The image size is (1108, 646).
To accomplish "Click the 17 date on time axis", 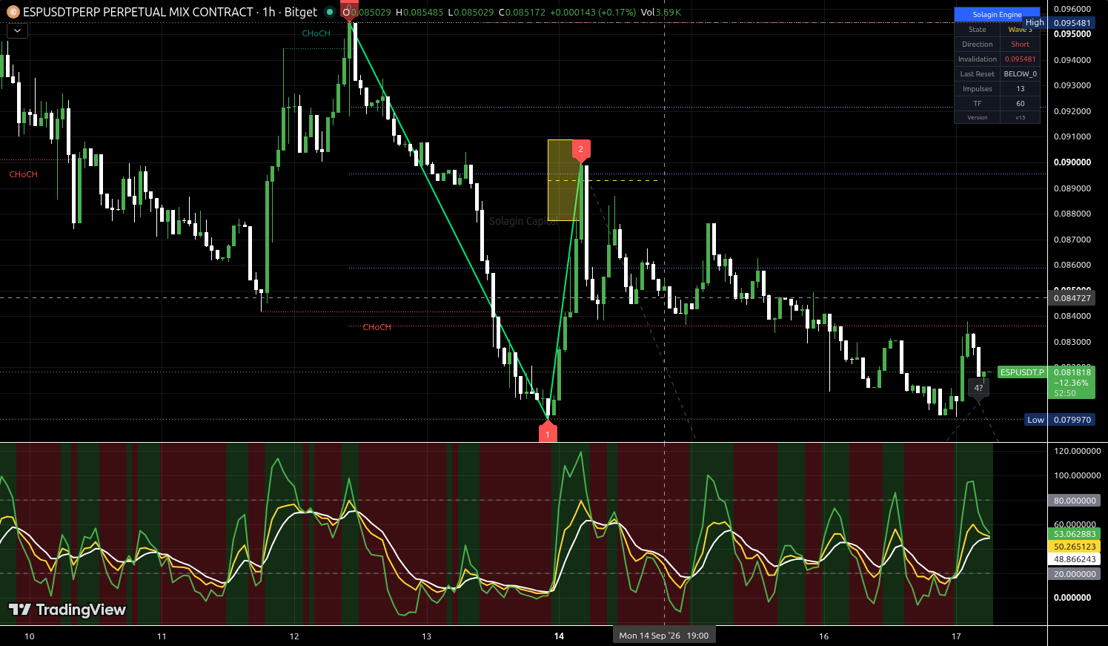I will [956, 636].
